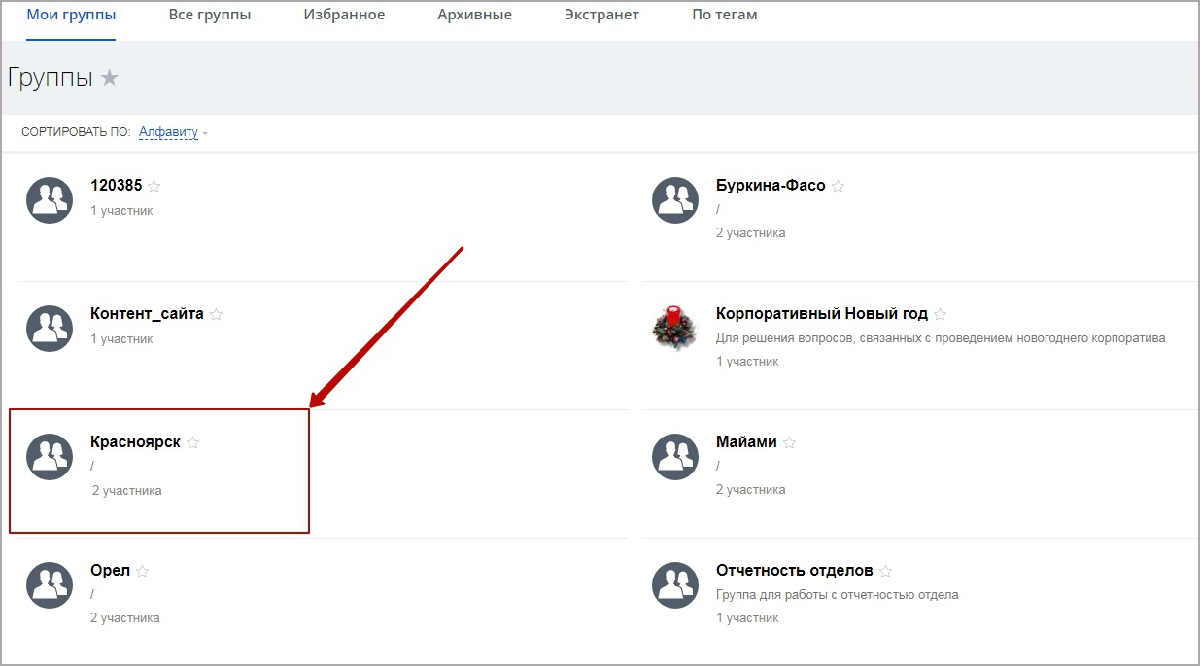Viewport: 1200px width, 666px height.
Task: Click the Майами group avatar icon
Action: [675, 457]
